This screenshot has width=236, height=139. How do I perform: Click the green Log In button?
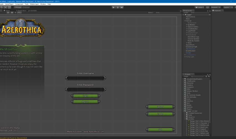point(86,96)
